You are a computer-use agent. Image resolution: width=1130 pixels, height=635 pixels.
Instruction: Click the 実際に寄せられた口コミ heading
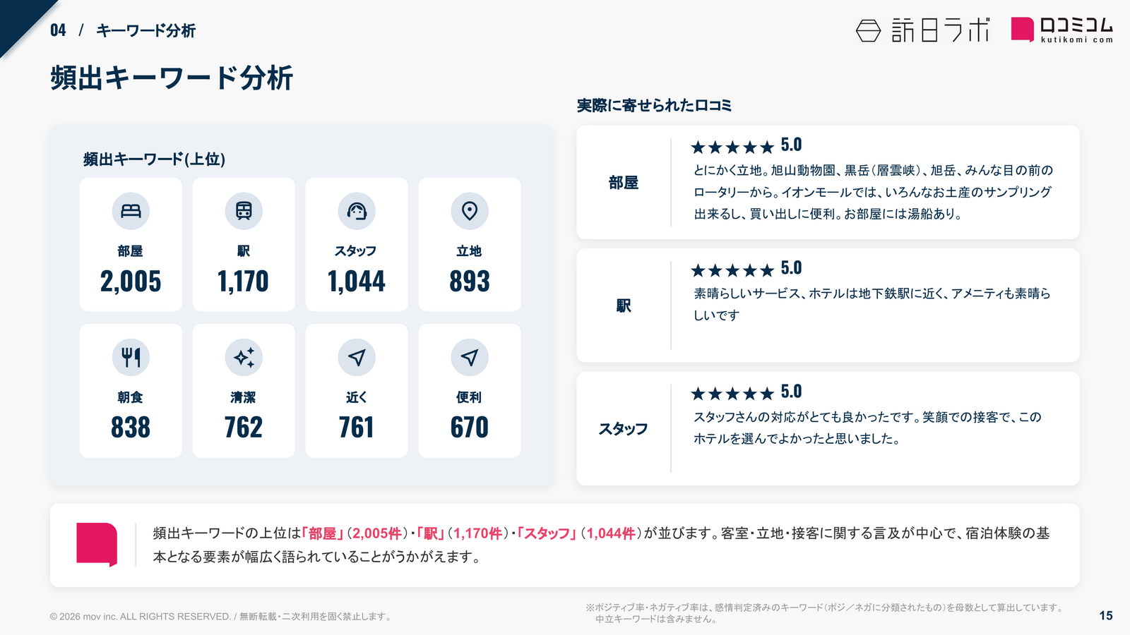[x=654, y=106]
